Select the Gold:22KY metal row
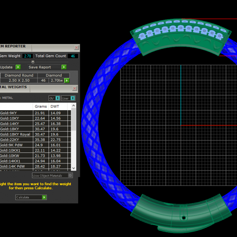 [16, 139]
